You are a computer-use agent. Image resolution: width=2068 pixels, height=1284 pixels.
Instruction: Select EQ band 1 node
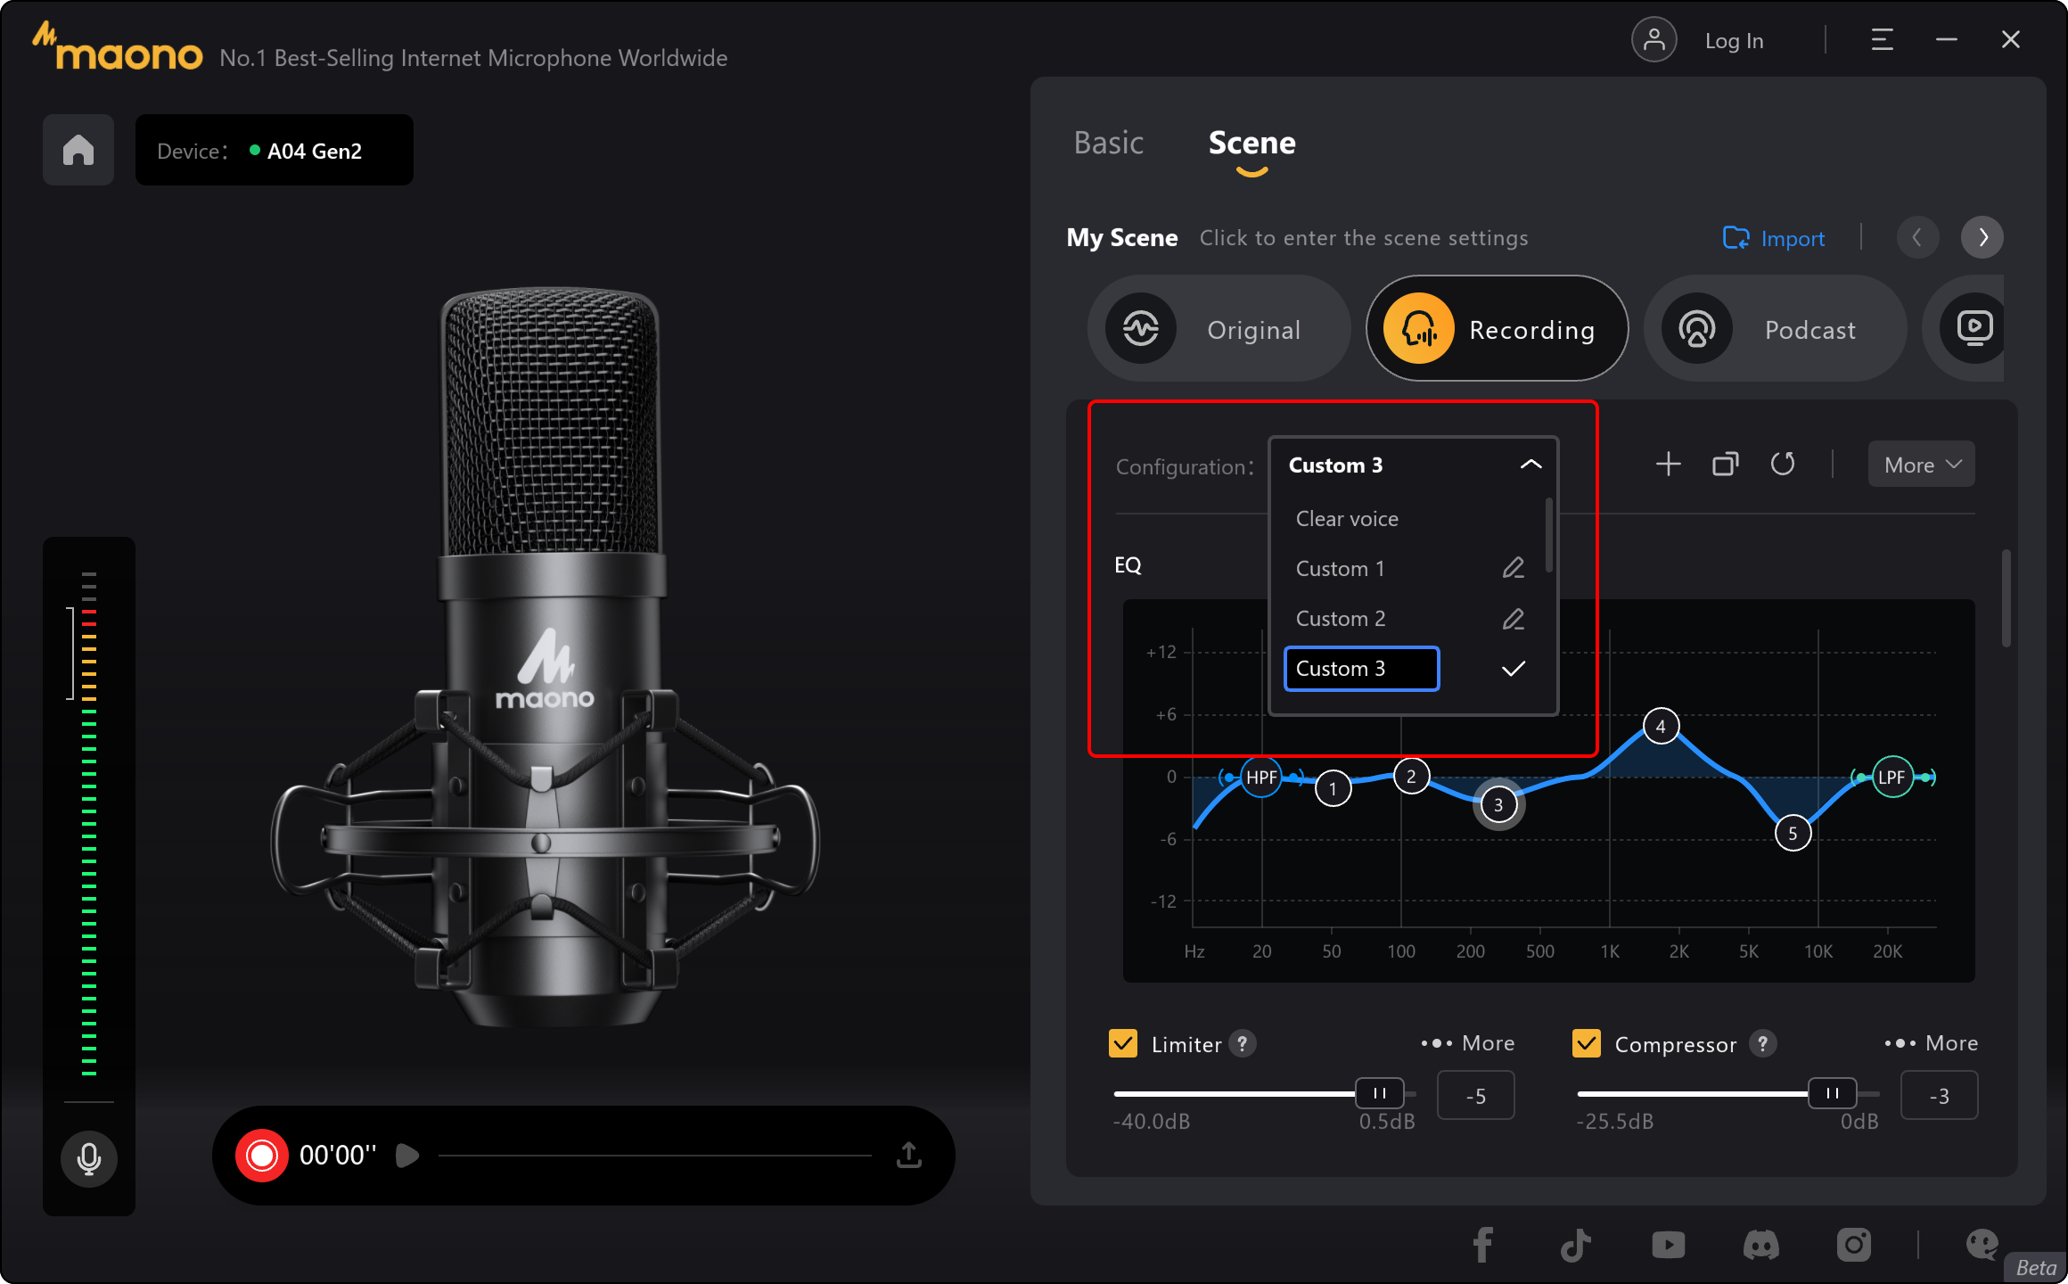(1333, 788)
